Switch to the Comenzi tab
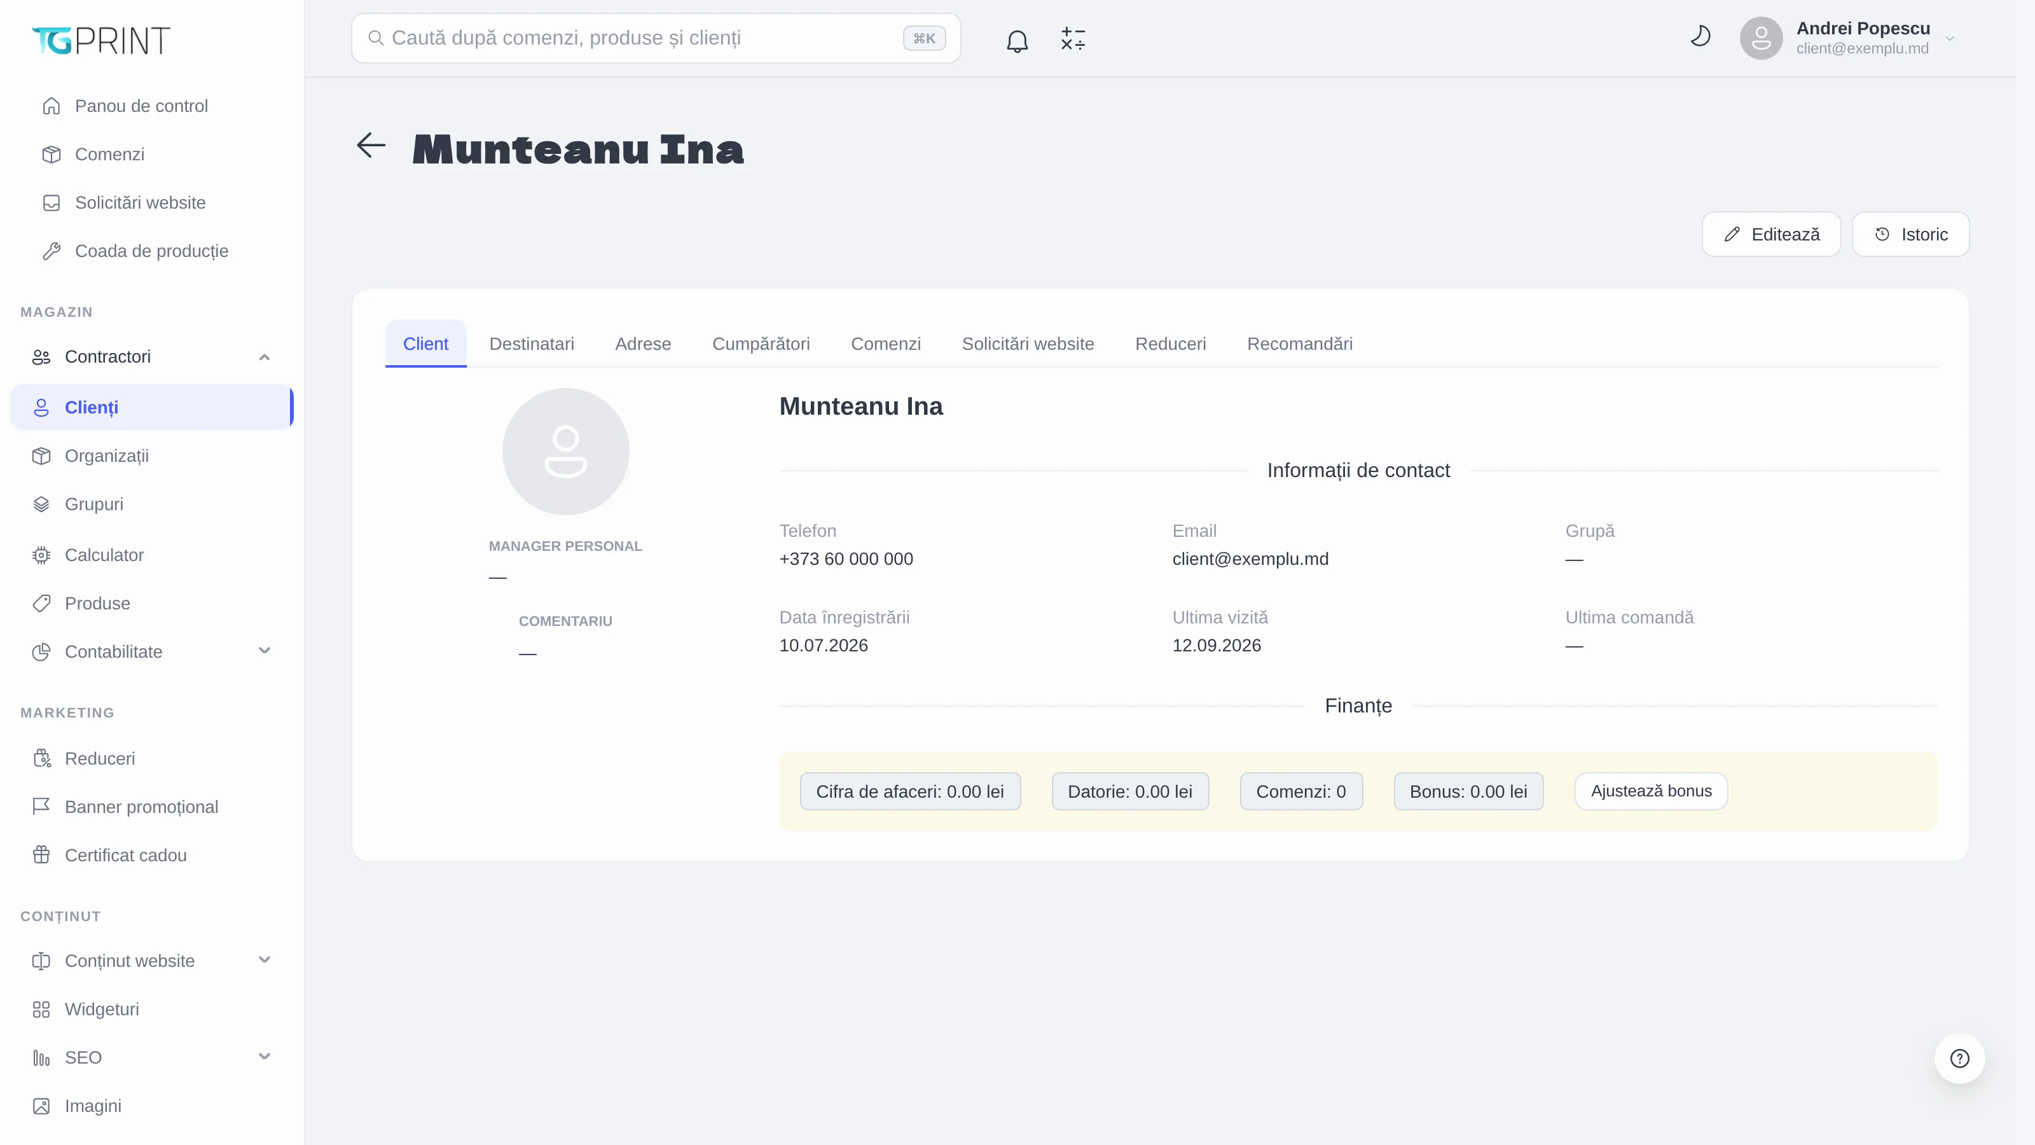Viewport: 2035px width, 1145px height. pyautogui.click(x=886, y=343)
